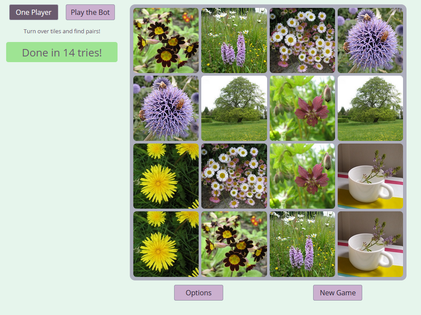Screen dimensions: 421x315
Task: Select the daisies tile next to the dandelion
Action: click(x=234, y=176)
